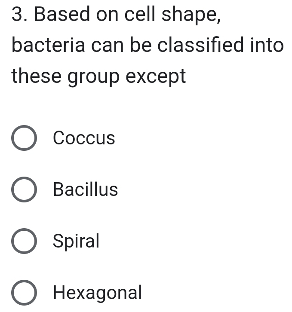Pick the last answer choice circle
Image resolution: width=292 pixels, height=312 pixels.
pyautogui.click(x=23, y=293)
